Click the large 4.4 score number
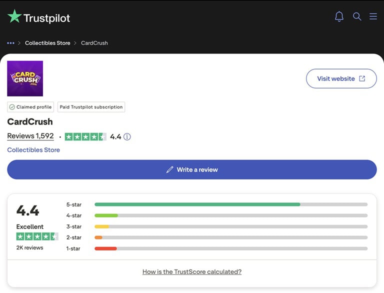 [x=27, y=210]
